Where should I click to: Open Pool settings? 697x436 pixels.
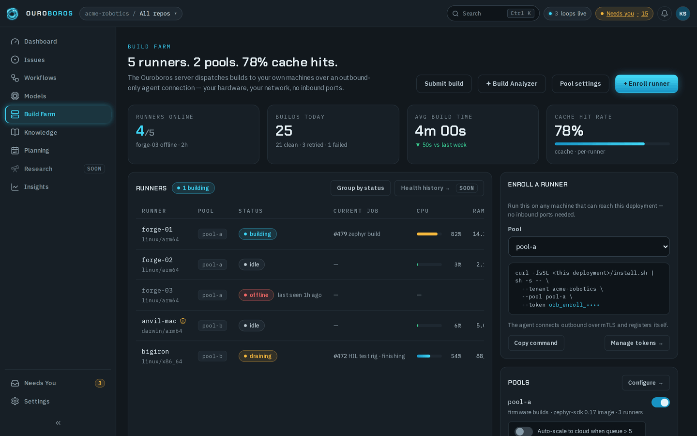pyautogui.click(x=580, y=84)
